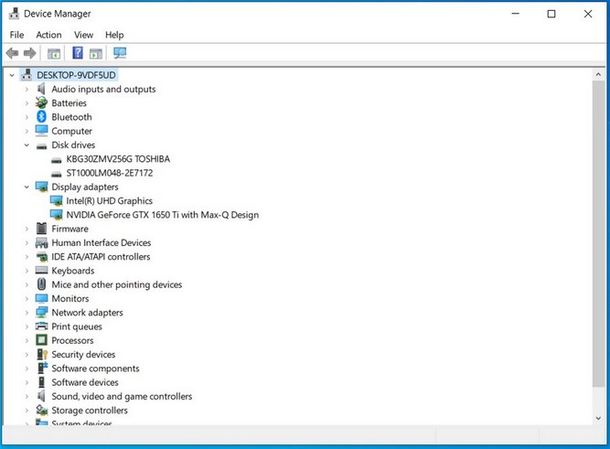Image resolution: width=610 pixels, height=449 pixels.
Task: Click the Print queues printer icon
Action: click(41, 326)
